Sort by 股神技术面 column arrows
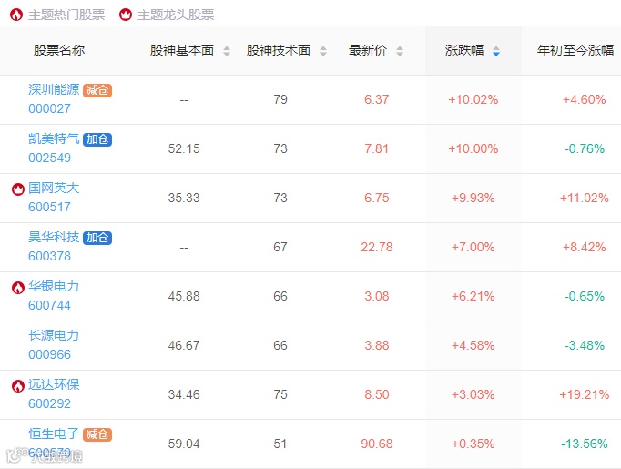Screen dimensions: 621x469 [x=323, y=51]
